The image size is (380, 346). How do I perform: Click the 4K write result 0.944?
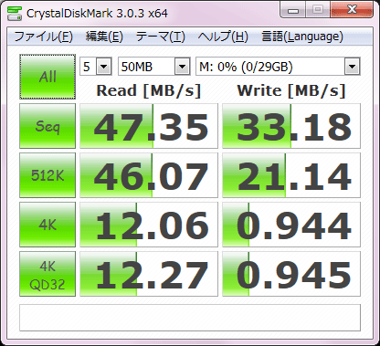(x=291, y=225)
